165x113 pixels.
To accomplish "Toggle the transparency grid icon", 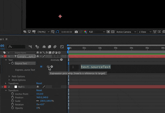I will pyautogui.click(x=113, y=32).
